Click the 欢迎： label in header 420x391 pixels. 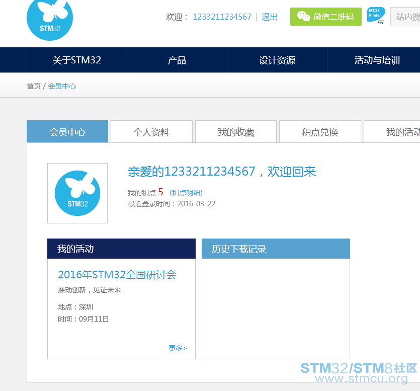(177, 17)
